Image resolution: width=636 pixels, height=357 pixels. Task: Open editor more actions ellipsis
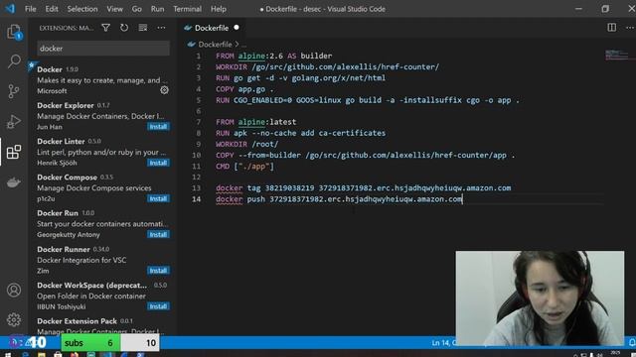pyautogui.click(x=629, y=28)
